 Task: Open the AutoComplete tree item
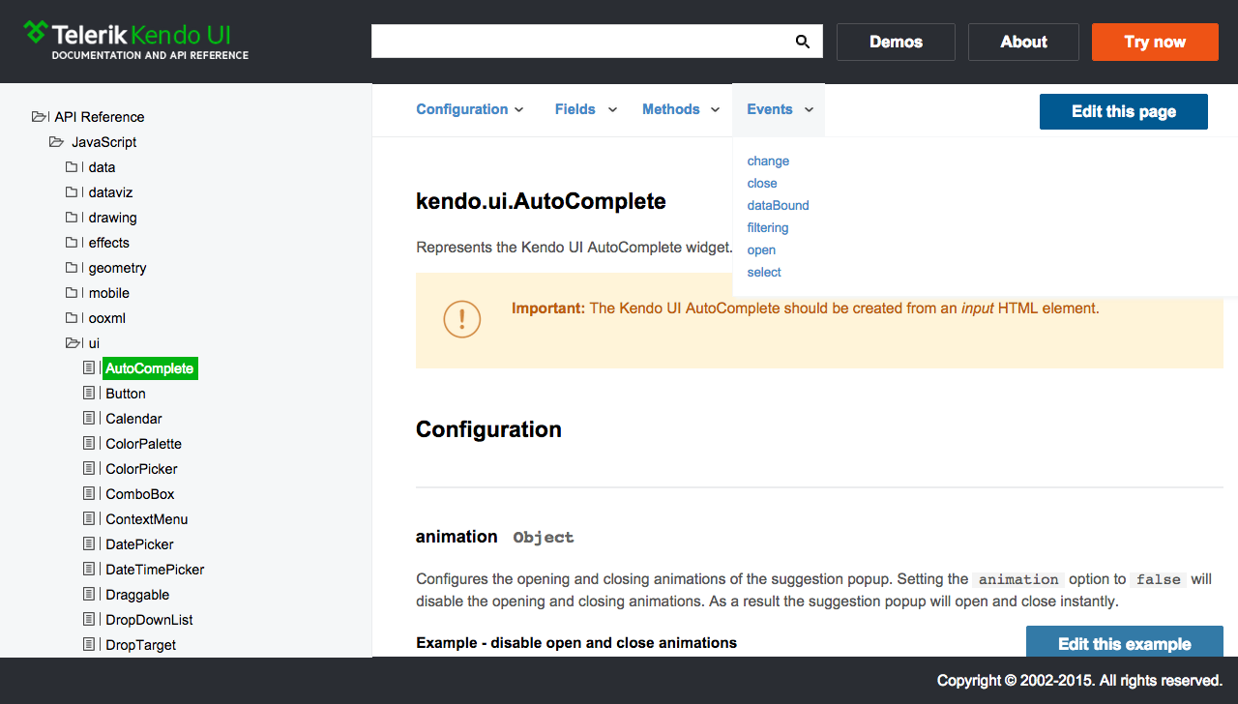(150, 368)
